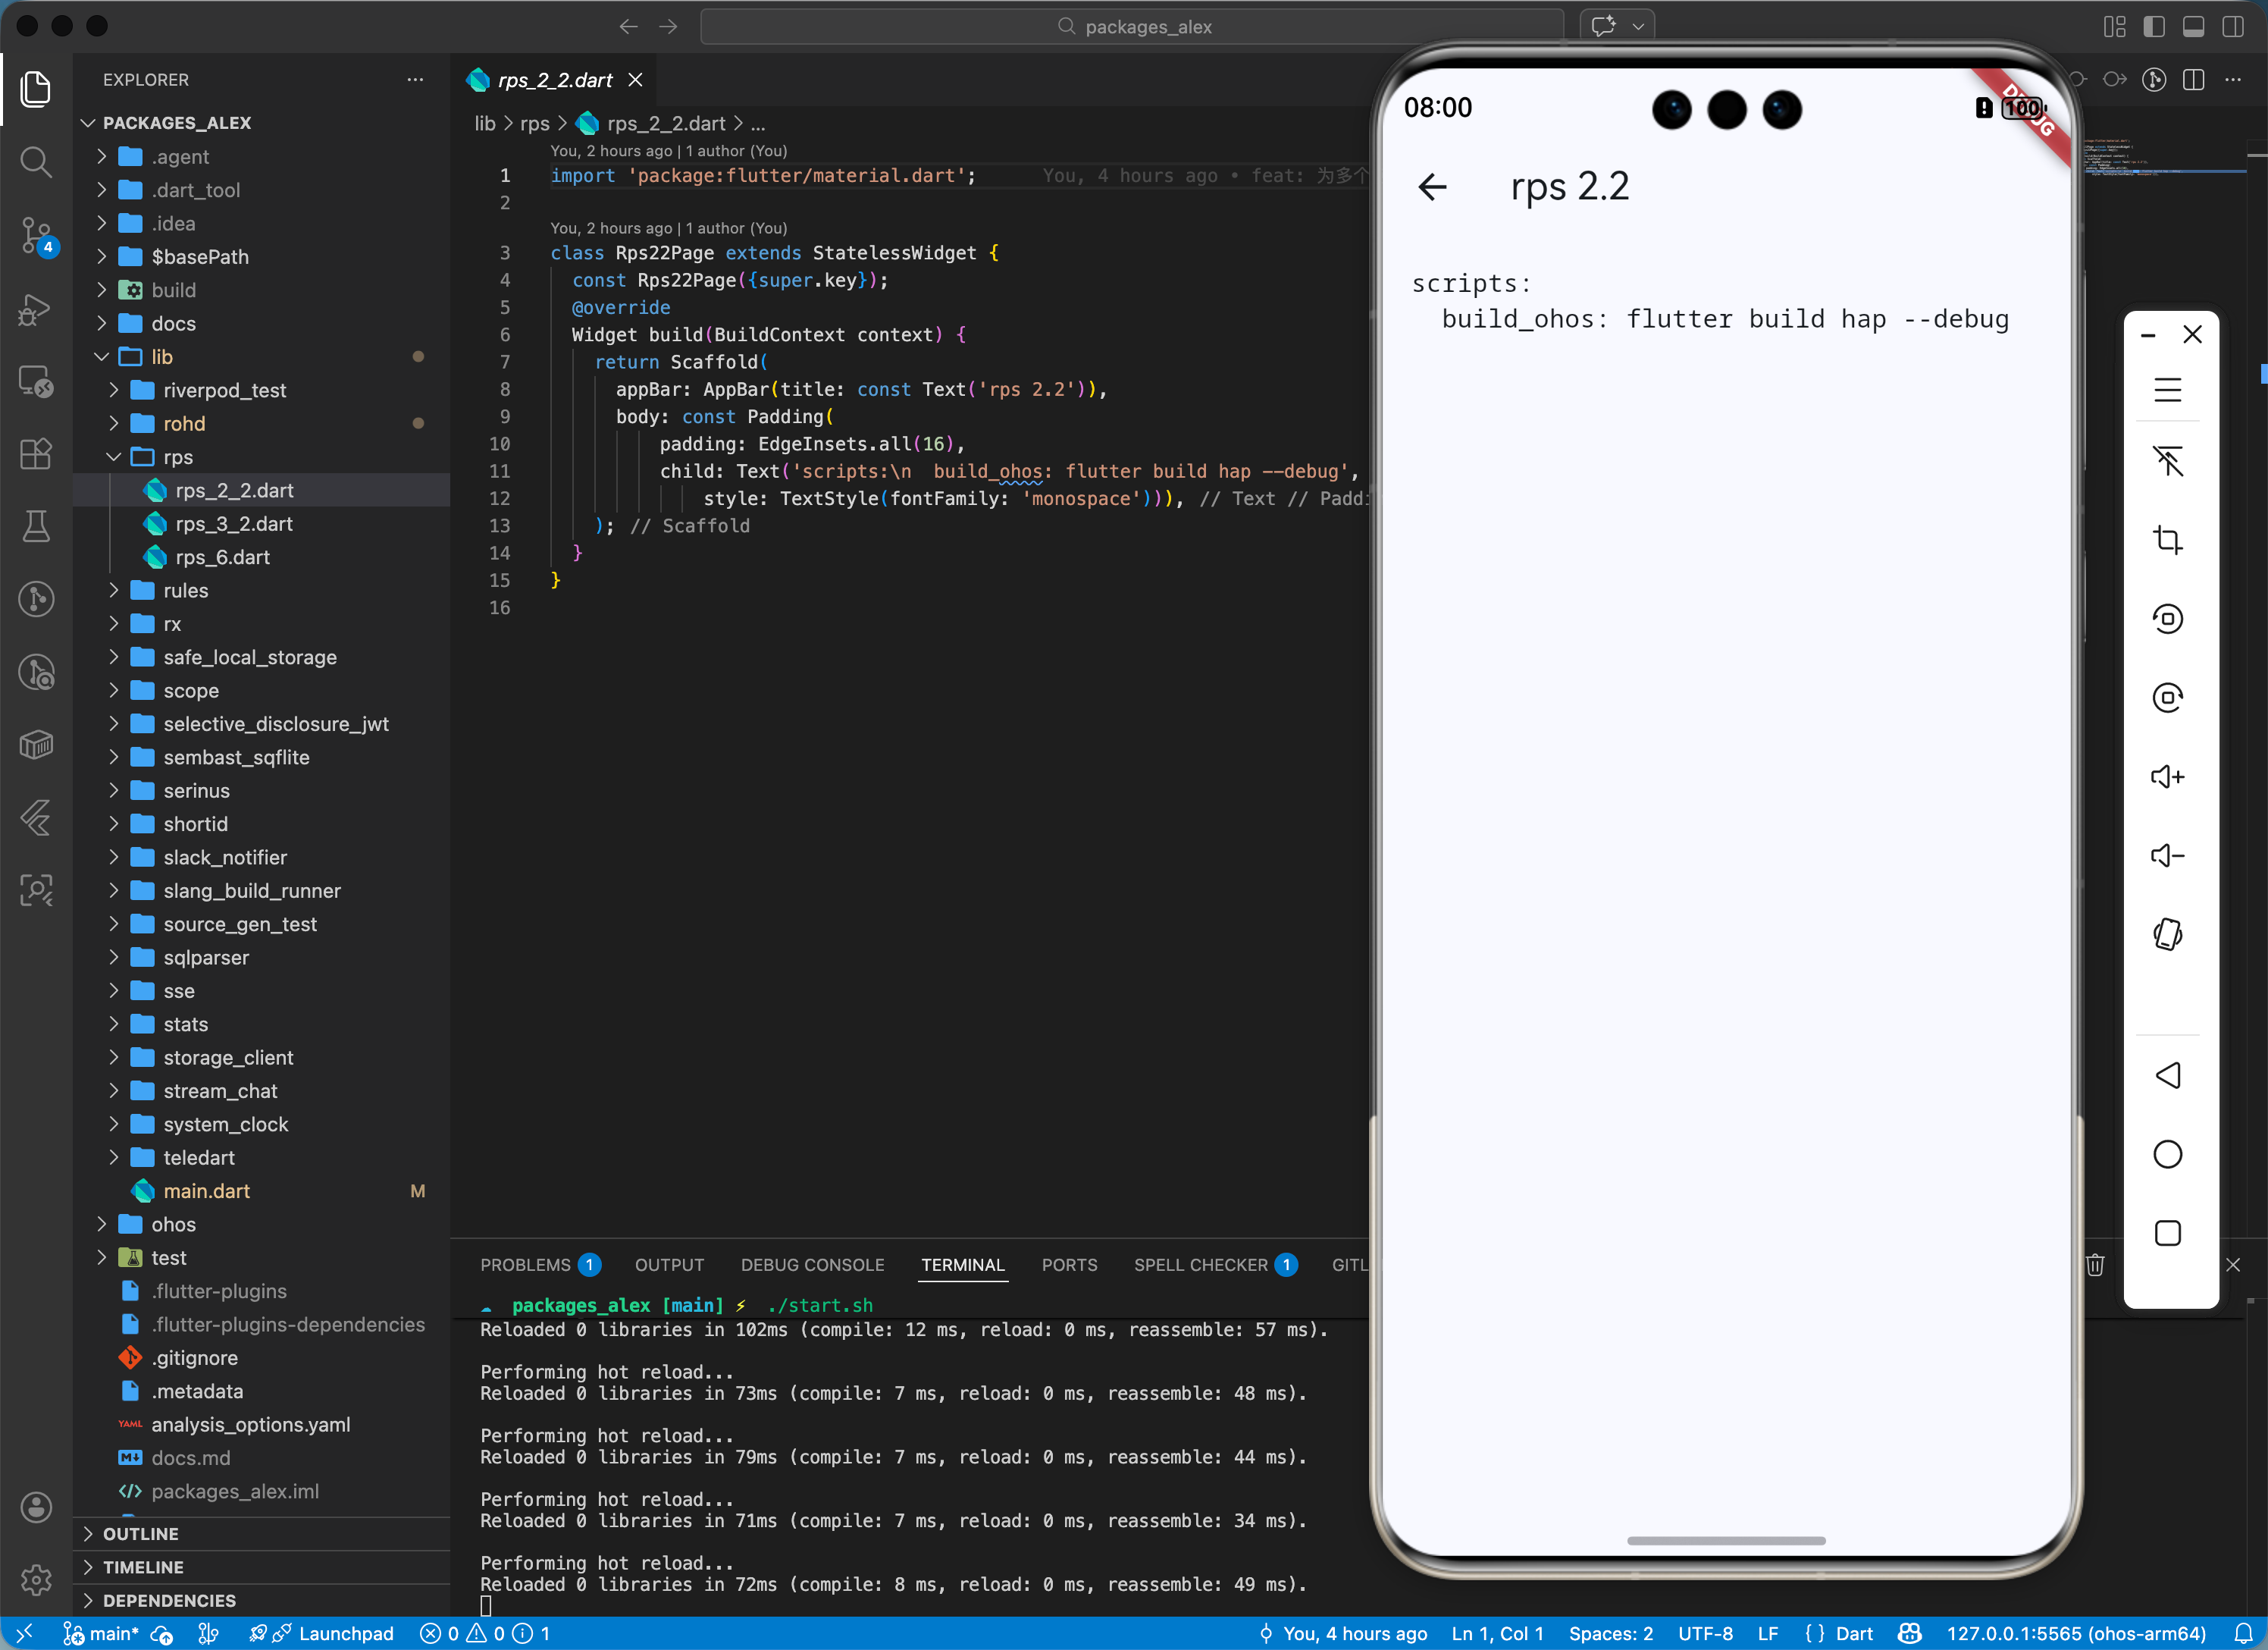Image resolution: width=2268 pixels, height=1650 pixels.
Task: Expand the riverpod_test folder
Action: click(x=224, y=391)
